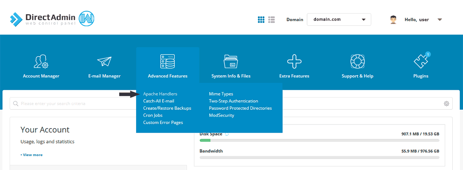Follow the View more link

[x=32, y=155]
